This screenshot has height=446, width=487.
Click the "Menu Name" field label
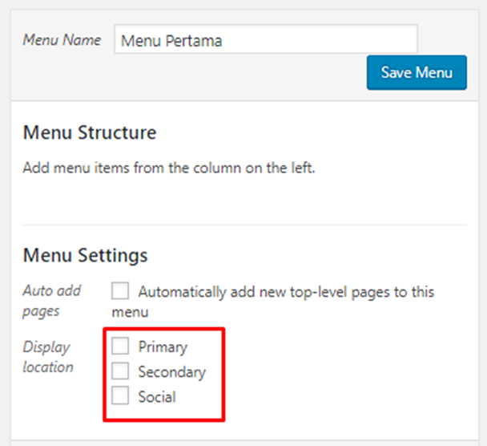(x=62, y=40)
